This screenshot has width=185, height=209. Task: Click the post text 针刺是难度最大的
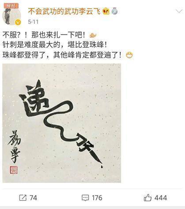tap(32, 45)
